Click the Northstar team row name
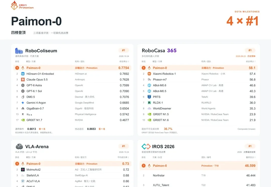 pyautogui.click(x=159, y=176)
